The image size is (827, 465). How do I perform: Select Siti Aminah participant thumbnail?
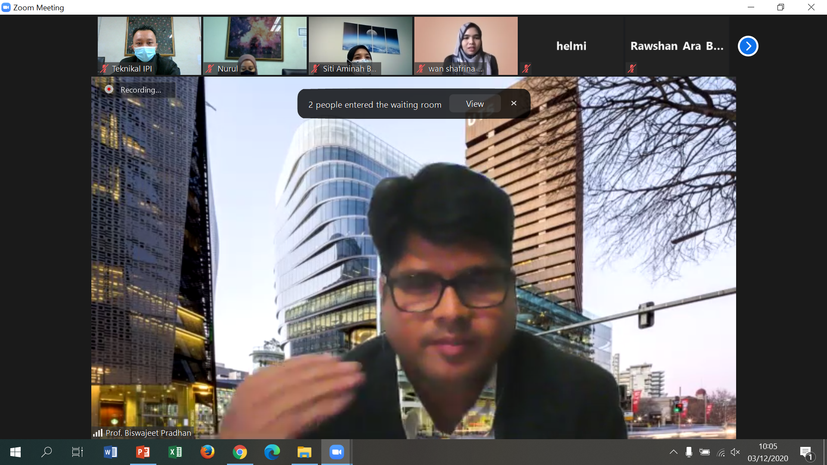[360, 45]
